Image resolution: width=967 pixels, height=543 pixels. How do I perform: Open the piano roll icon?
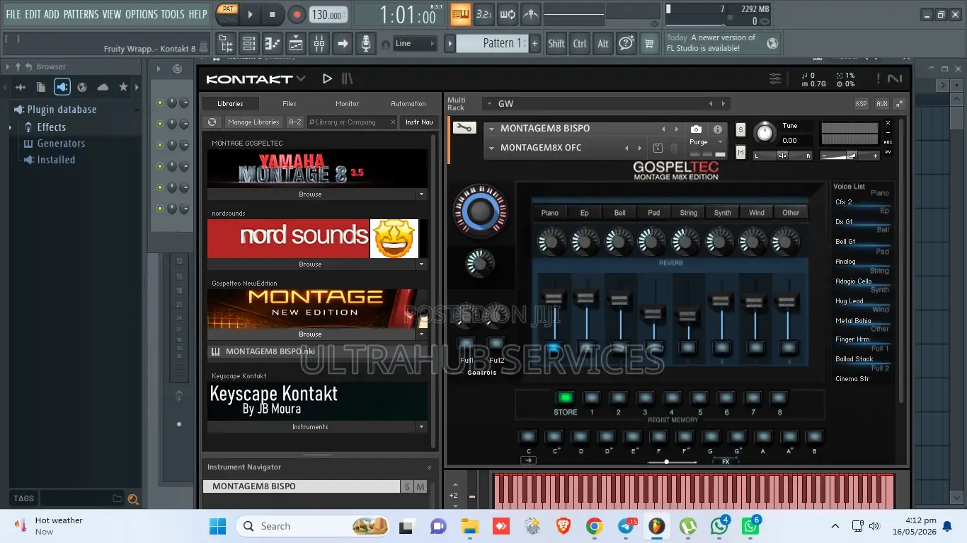click(x=273, y=44)
